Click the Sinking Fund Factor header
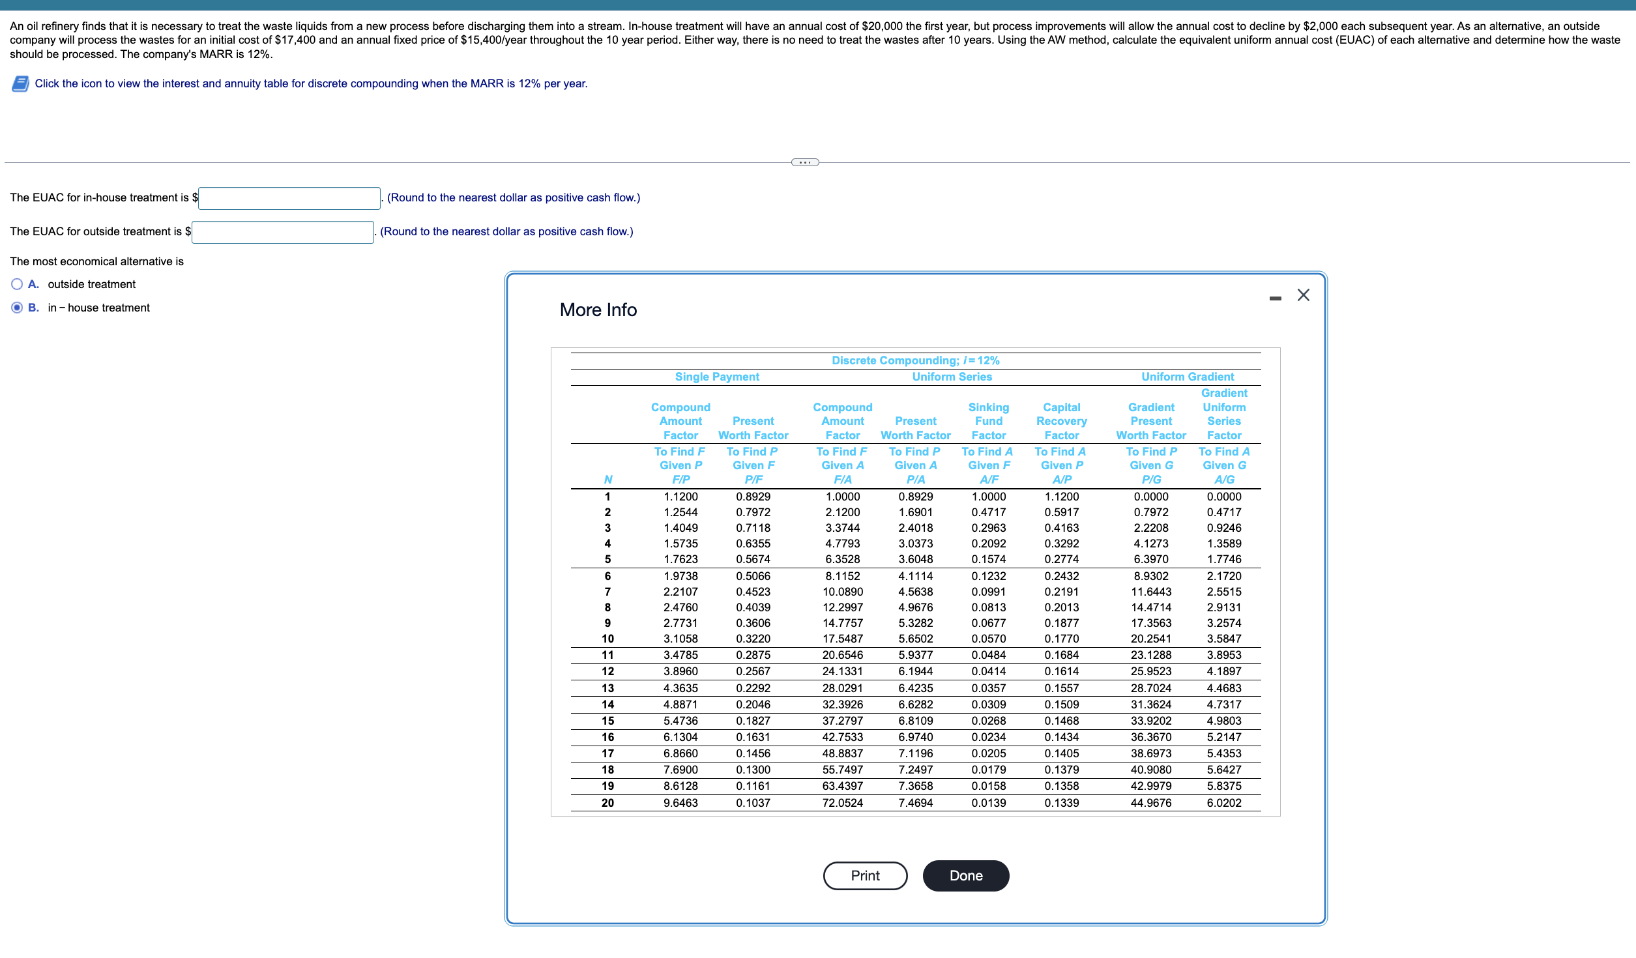 click(x=988, y=421)
